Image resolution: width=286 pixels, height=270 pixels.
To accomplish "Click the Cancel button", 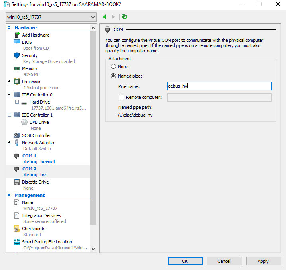I will [224, 261].
